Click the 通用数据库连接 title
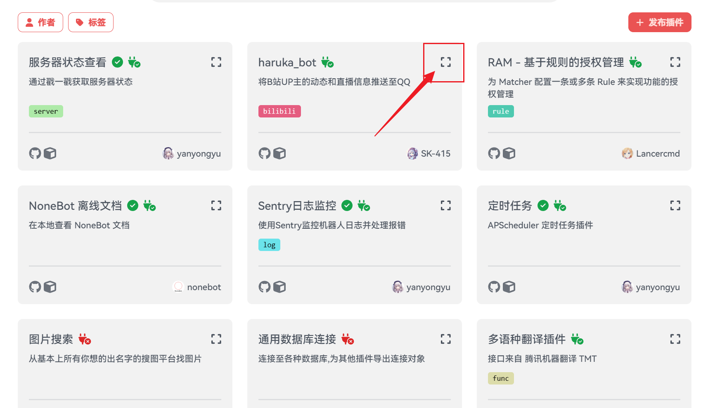This screenshot has height=408, width=708. click(x=297, y=339)
